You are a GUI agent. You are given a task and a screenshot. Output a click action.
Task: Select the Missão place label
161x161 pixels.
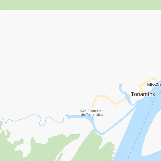[x=154, y=85]
